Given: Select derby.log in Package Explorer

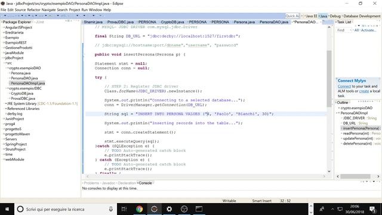Looking at the screenshot, I should (14, 114).
